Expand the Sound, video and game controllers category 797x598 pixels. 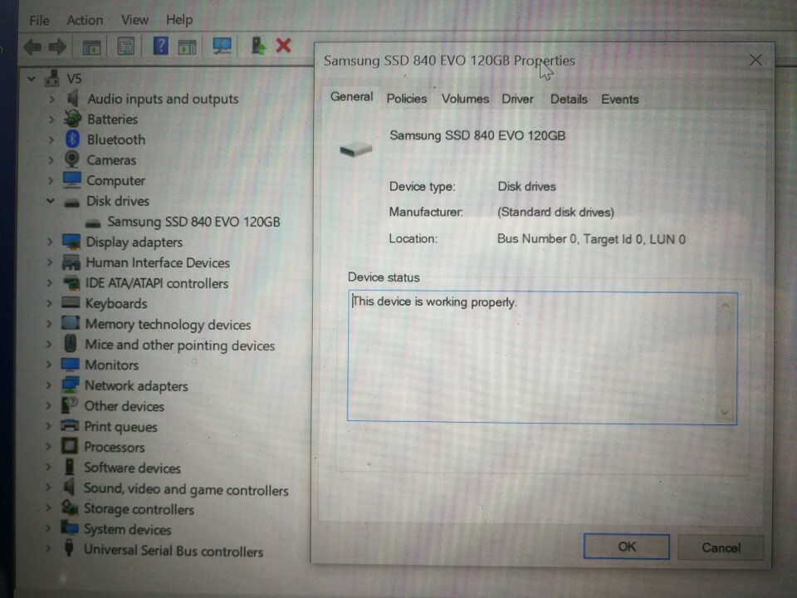(x=48, y=488)
